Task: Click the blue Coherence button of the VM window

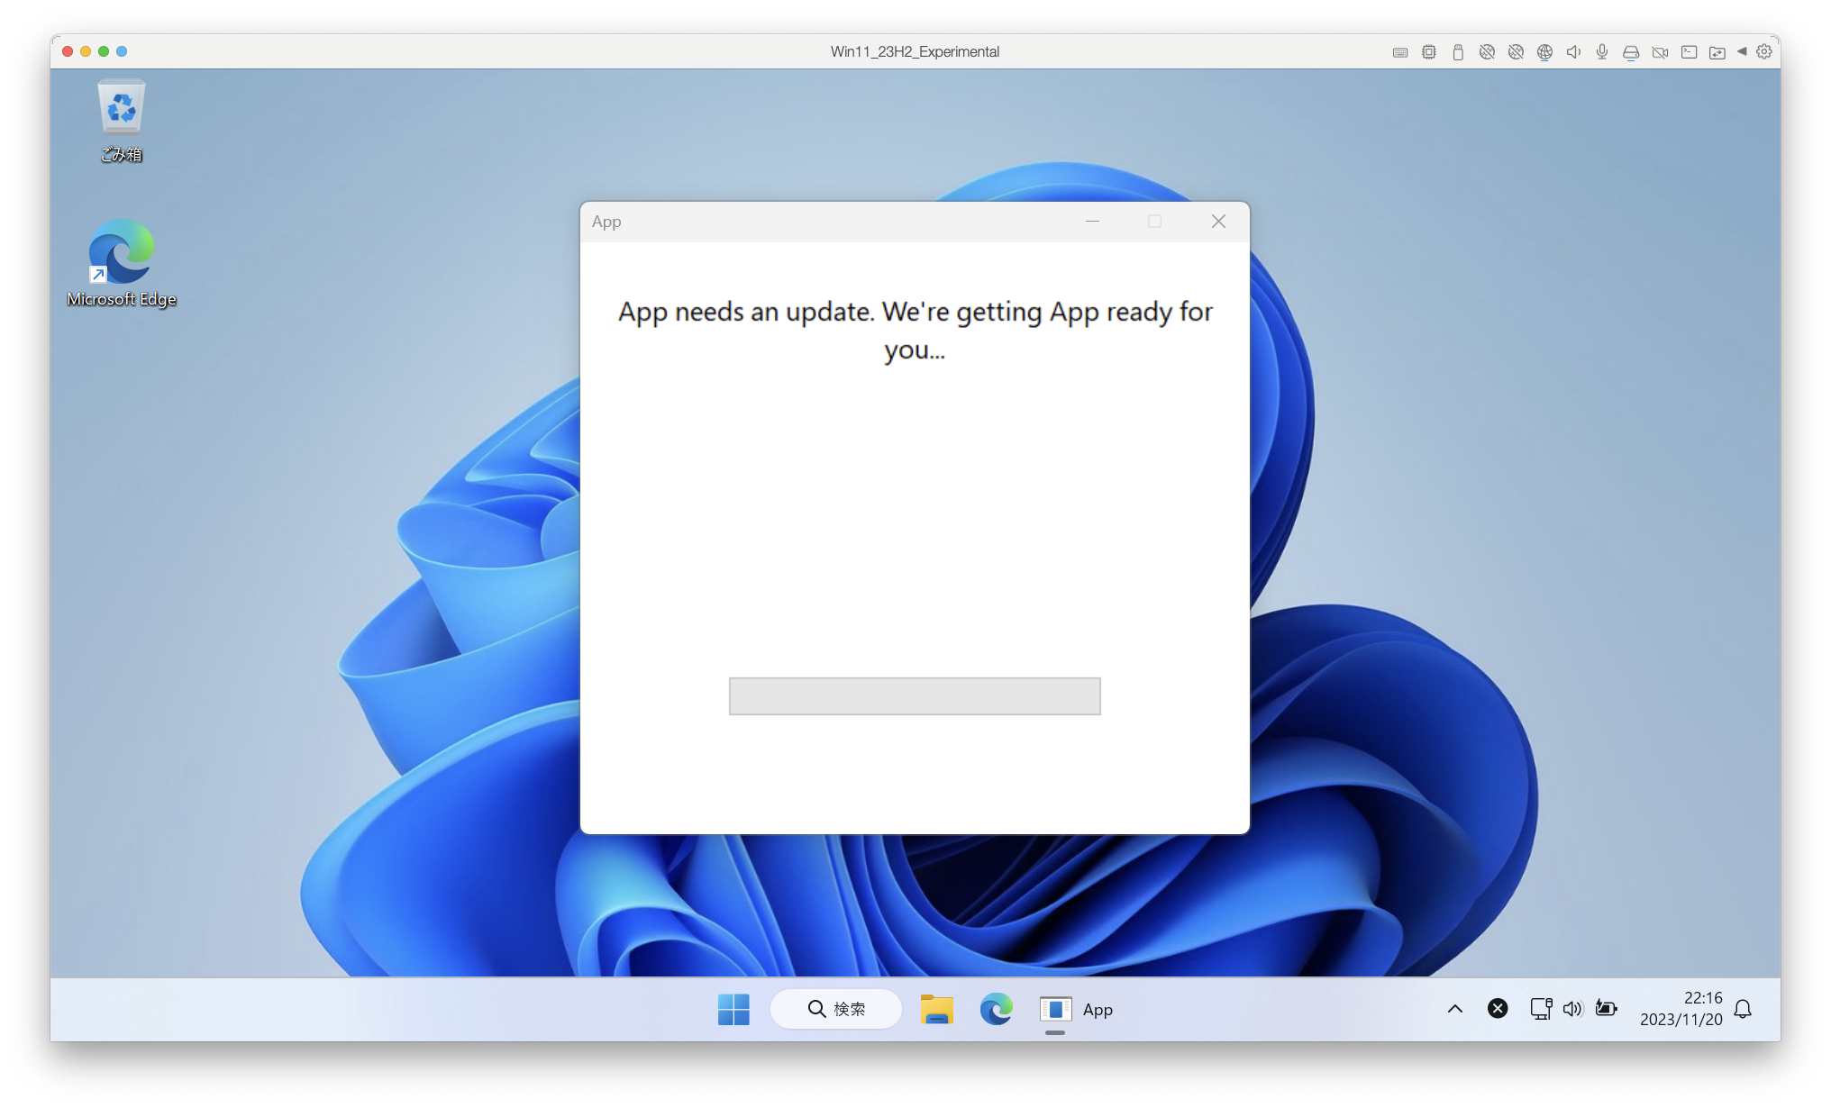Action: point(122,51)
